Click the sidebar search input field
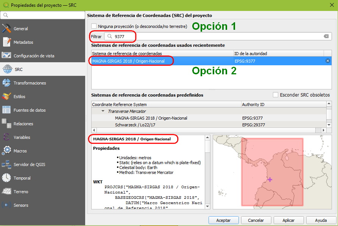The image size is (338, 226). click(42, 15)
